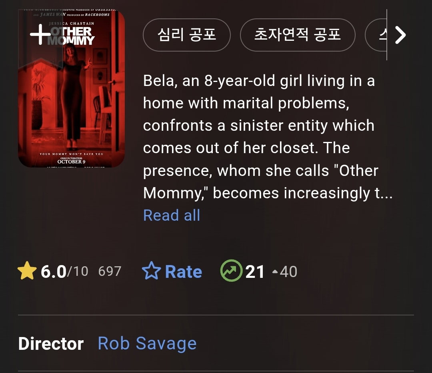Tap the popularity change number 40
Viewport: 432px width, 373px height.
288,272
